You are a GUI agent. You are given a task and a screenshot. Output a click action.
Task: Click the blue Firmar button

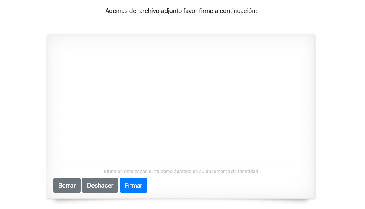[133, 185]
